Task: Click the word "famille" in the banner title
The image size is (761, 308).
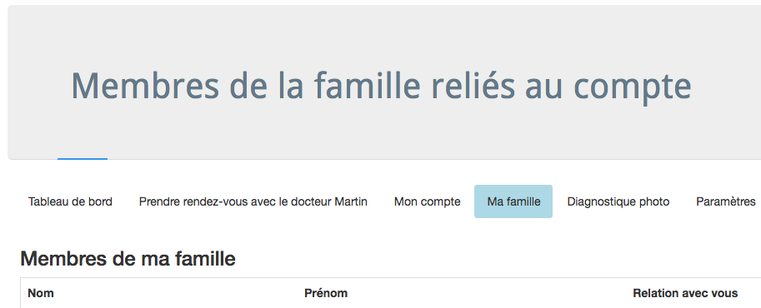Action: 367,85
